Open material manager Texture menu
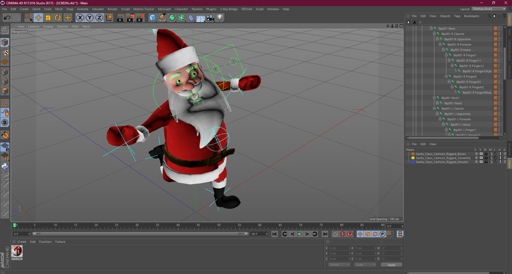512x274 pixels. click(60, 242)
